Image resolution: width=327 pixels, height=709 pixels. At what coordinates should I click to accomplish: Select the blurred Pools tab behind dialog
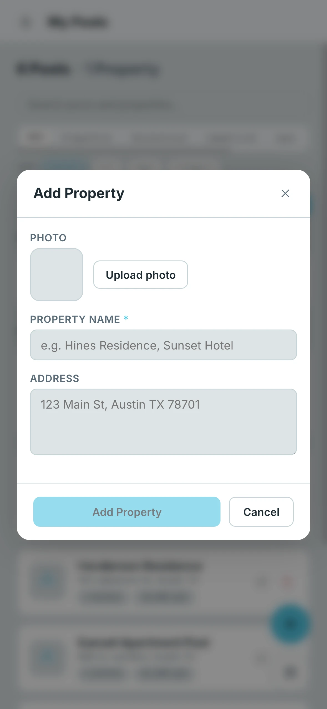tap(44, 69)
